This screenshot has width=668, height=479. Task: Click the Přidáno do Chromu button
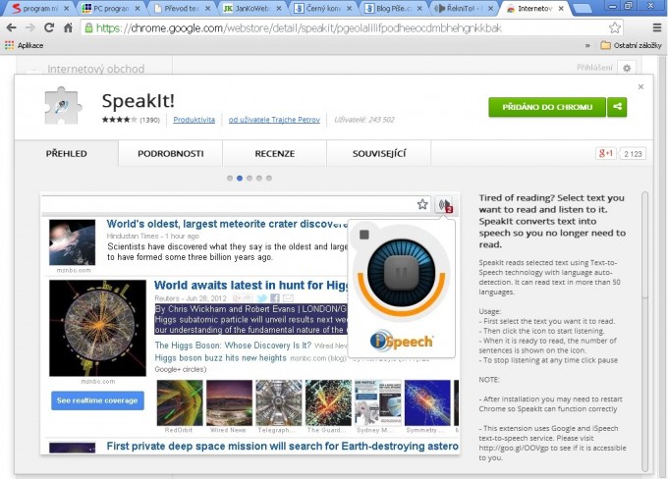(547, 107)
